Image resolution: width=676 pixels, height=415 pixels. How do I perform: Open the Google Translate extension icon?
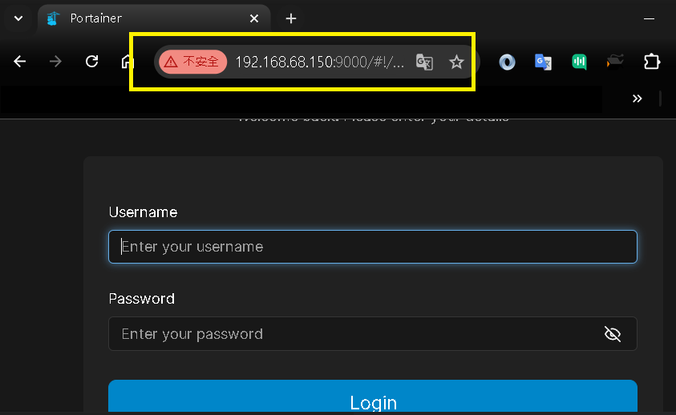pyautogui.click(x=543, y=62)
